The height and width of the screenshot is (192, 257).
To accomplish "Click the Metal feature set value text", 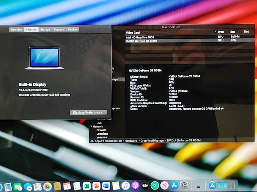I will pos(196,109).
